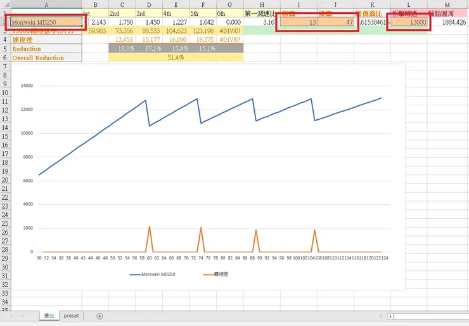The image size is (469, 326).
Task: Select column B header
Action: tap(96, 4)
